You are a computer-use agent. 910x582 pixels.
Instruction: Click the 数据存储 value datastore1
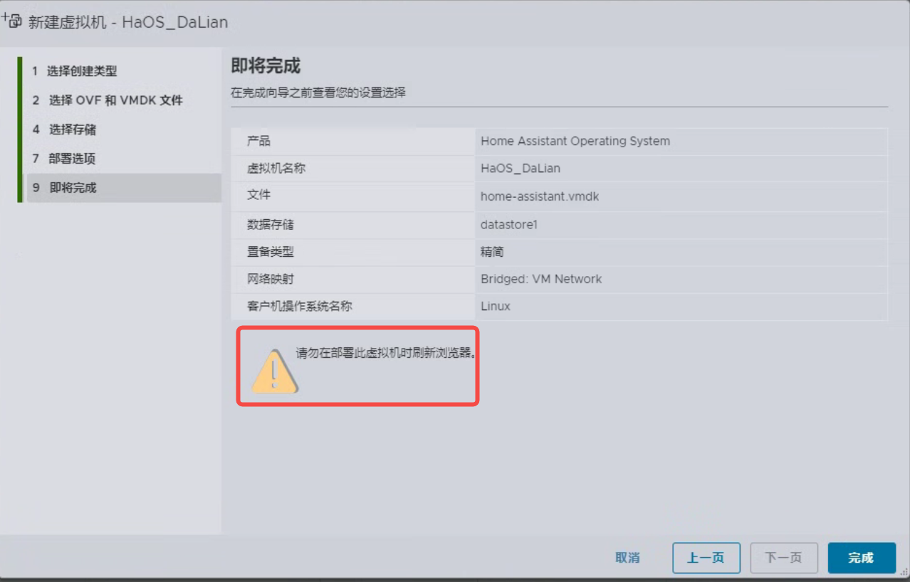click(509, 224)
